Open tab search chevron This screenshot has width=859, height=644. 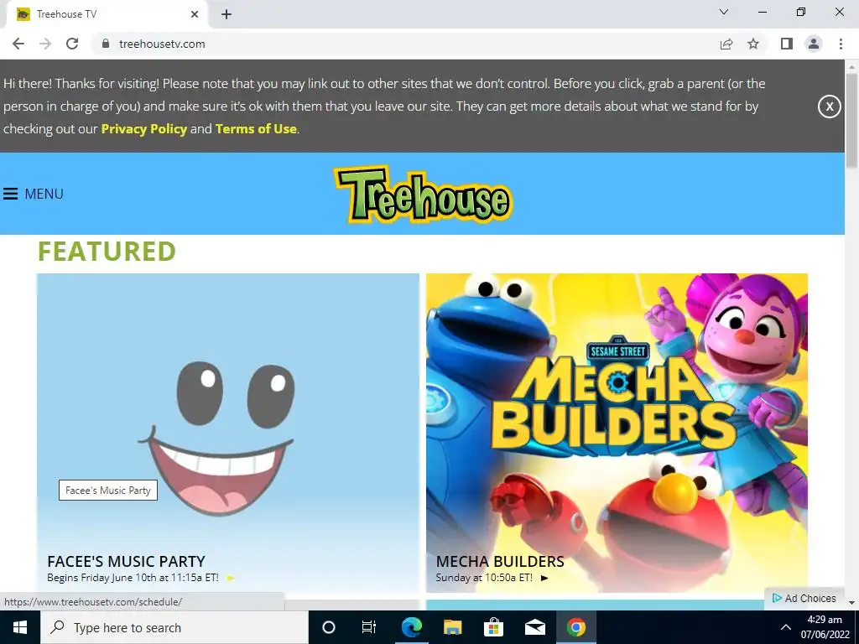tap(724, 12)
